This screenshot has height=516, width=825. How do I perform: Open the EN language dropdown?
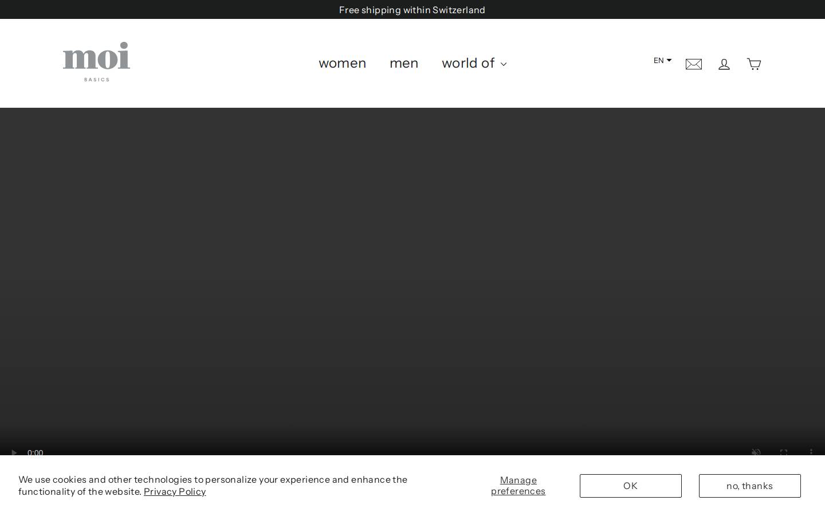click(662, 60)
